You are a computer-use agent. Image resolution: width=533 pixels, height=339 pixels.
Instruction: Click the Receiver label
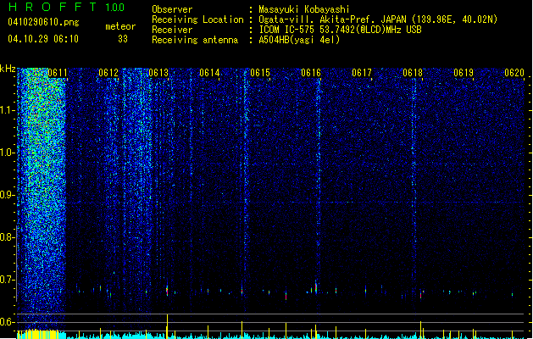[x=172, y=30]
